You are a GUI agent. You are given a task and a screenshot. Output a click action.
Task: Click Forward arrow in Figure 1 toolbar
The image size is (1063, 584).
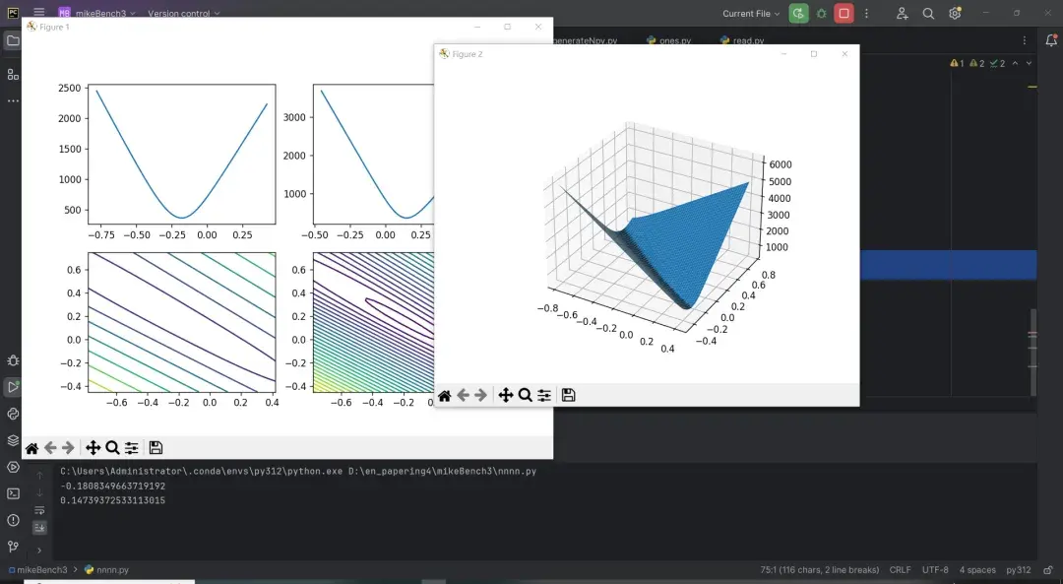coord(68,448)
